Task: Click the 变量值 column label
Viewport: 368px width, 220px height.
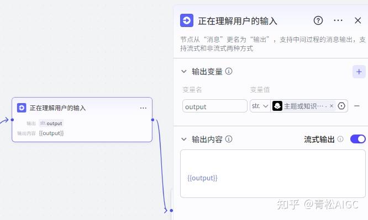Action: [x=260, y=89]
